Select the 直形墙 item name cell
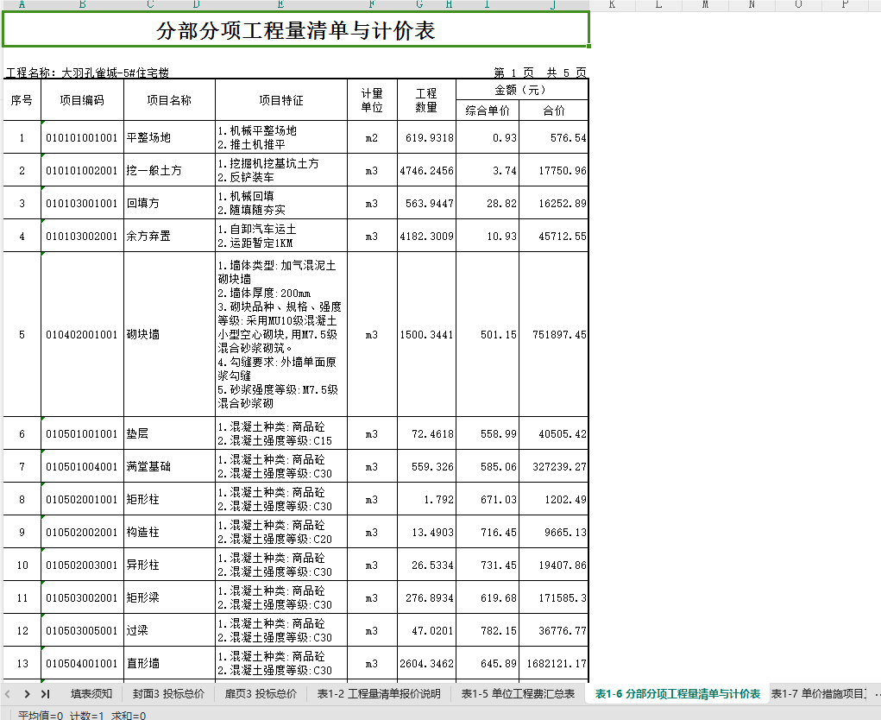 coord(169,663)
